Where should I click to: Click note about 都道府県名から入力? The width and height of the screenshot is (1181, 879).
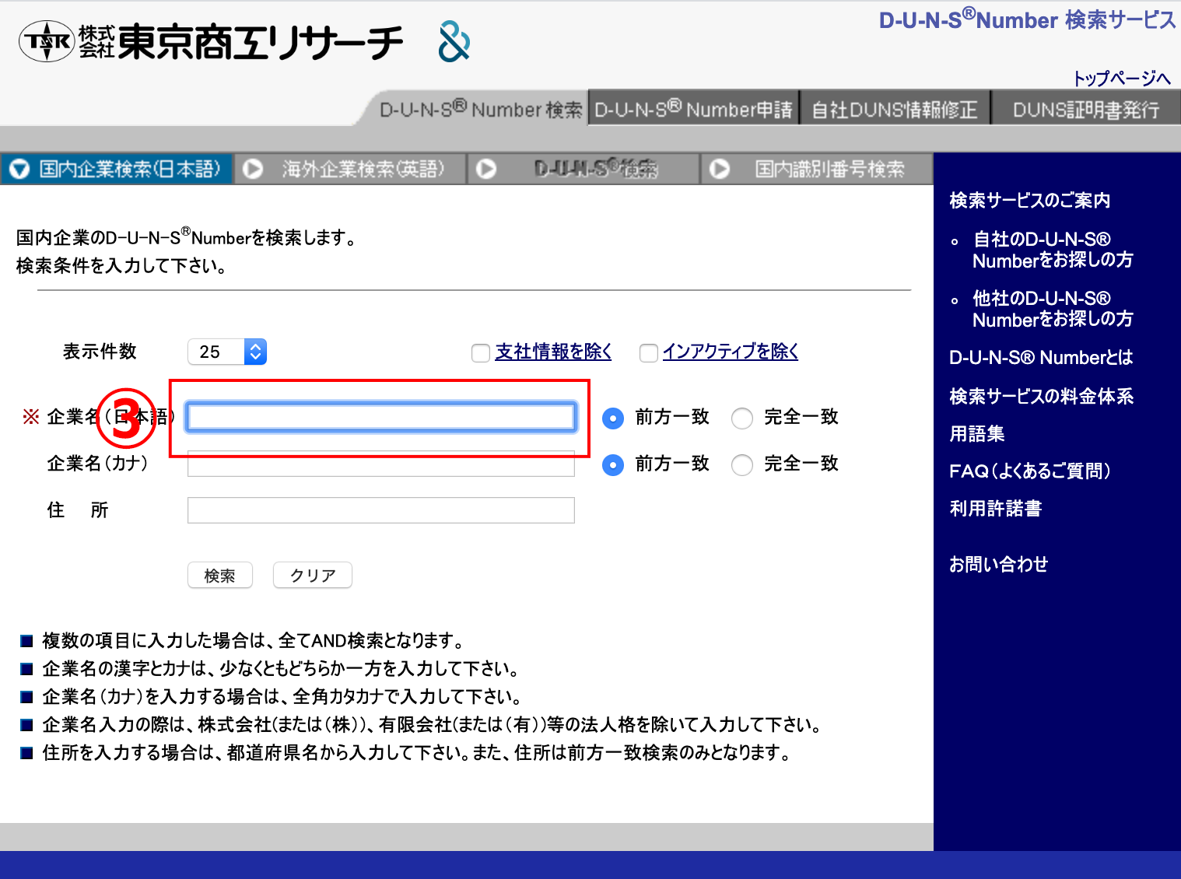click(x=419, y=753)
